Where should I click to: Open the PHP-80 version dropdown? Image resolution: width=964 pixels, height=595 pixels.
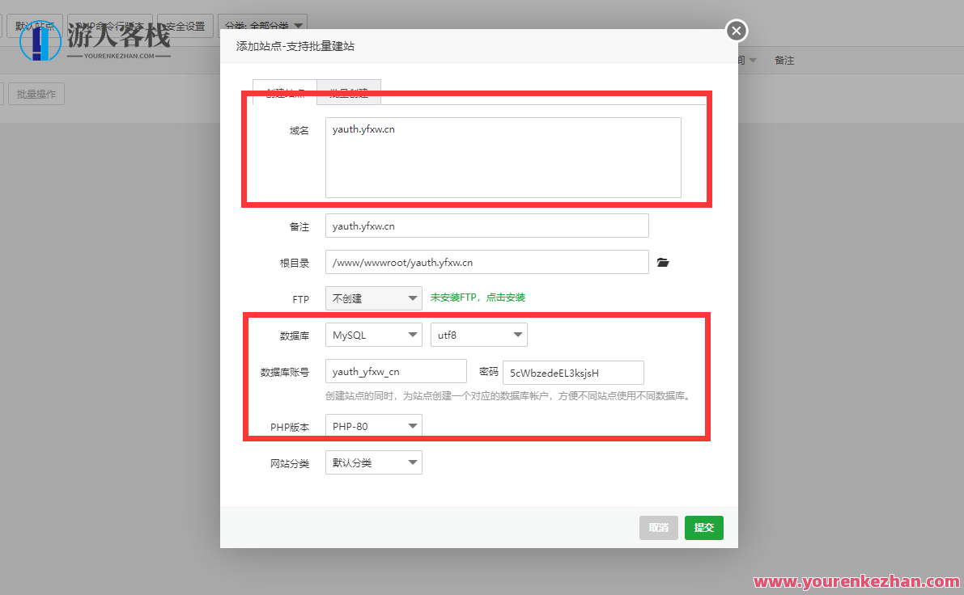coord(373,425)
